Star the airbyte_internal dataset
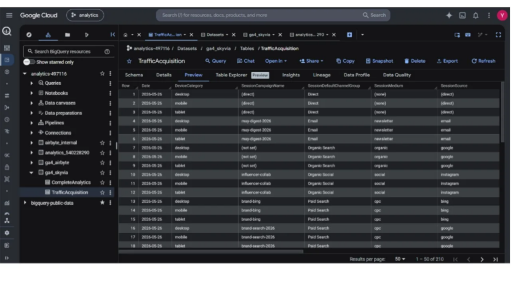This screenshot has width=511, height=287. [102, 143]
